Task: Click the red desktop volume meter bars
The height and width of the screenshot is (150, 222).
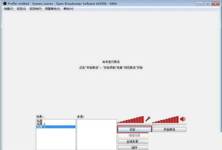Action: pyautogui.click(x=165, y=120)
